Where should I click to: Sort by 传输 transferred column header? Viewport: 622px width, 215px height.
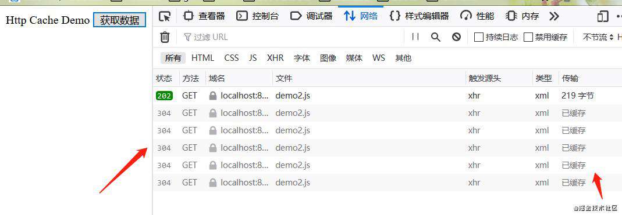tap(590, 78)
